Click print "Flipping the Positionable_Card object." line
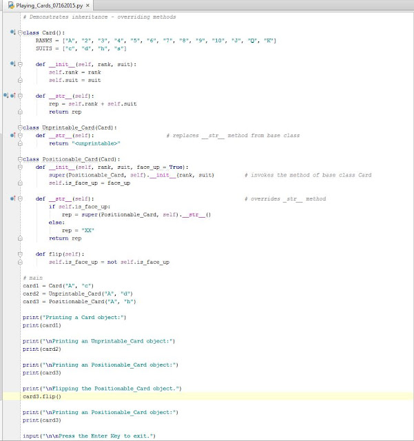 pyautogui.click(x=102, y=389)
